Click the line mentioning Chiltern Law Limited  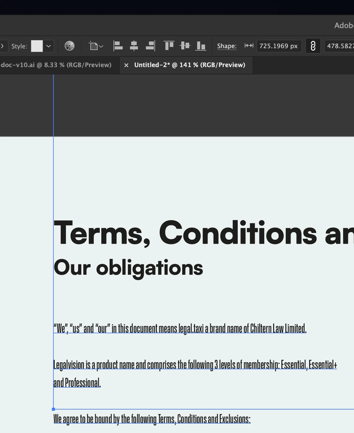180,329
